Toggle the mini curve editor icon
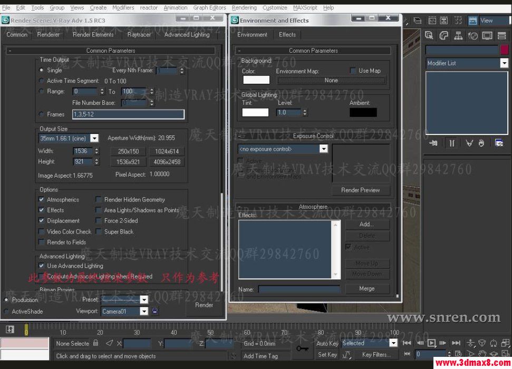Viewport: 512px width, 369px height. 10,329
